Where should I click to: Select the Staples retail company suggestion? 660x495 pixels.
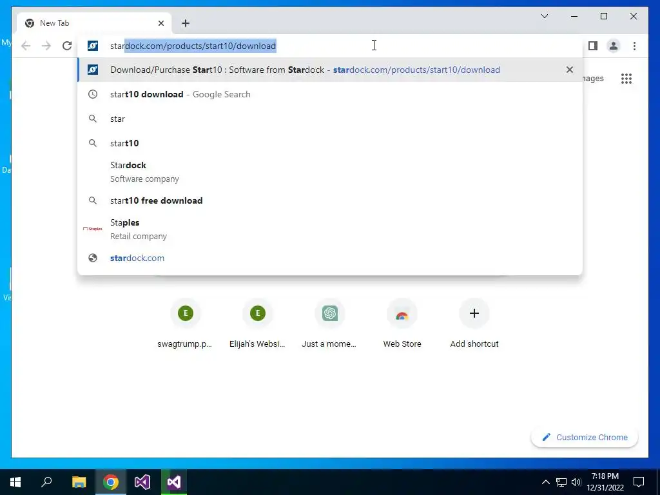click(x=330, y=229)
